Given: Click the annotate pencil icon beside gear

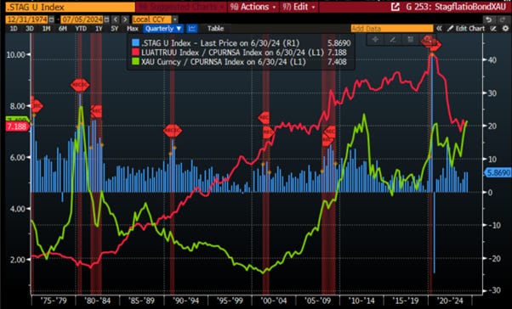Looking at the screenshot, I should [493, 29].
